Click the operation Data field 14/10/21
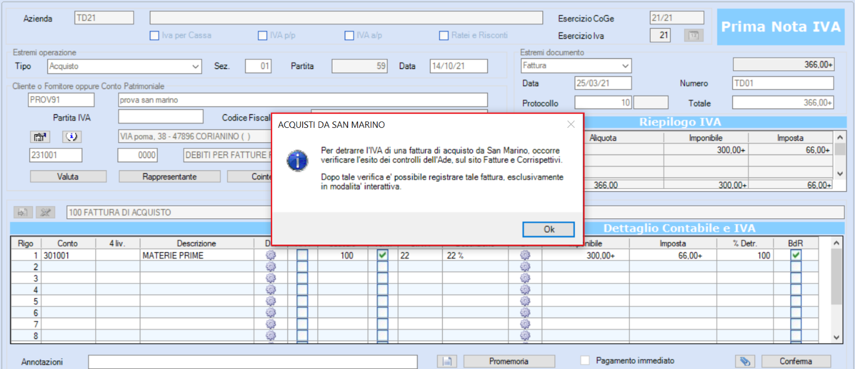This screenshot has width=855, height=369. point(459,67)
